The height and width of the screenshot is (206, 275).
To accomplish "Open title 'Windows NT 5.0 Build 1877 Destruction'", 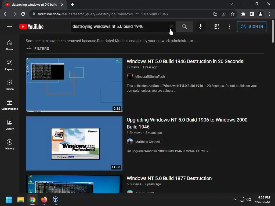I will click(169, 178).
